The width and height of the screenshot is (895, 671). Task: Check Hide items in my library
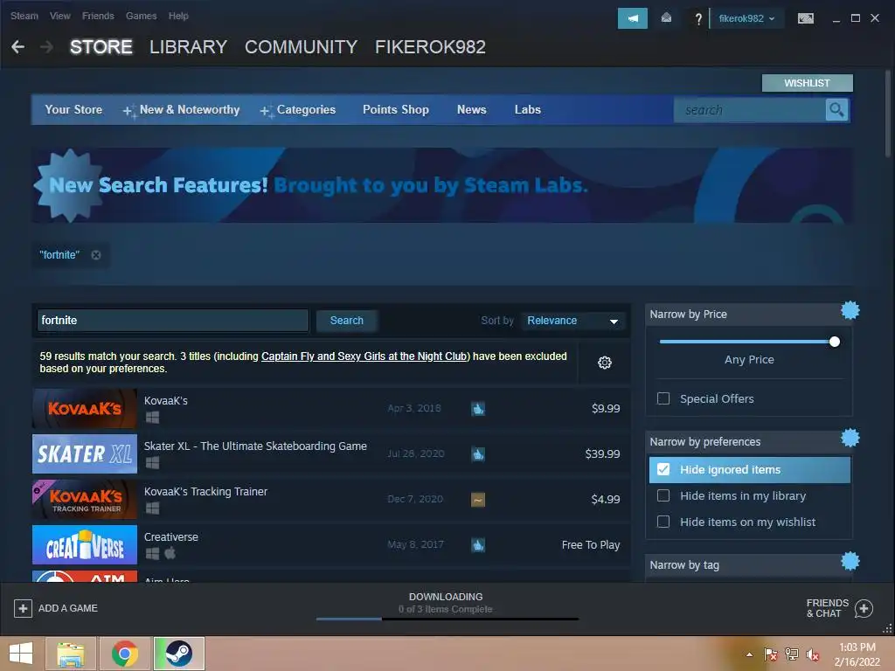(663, 496)
